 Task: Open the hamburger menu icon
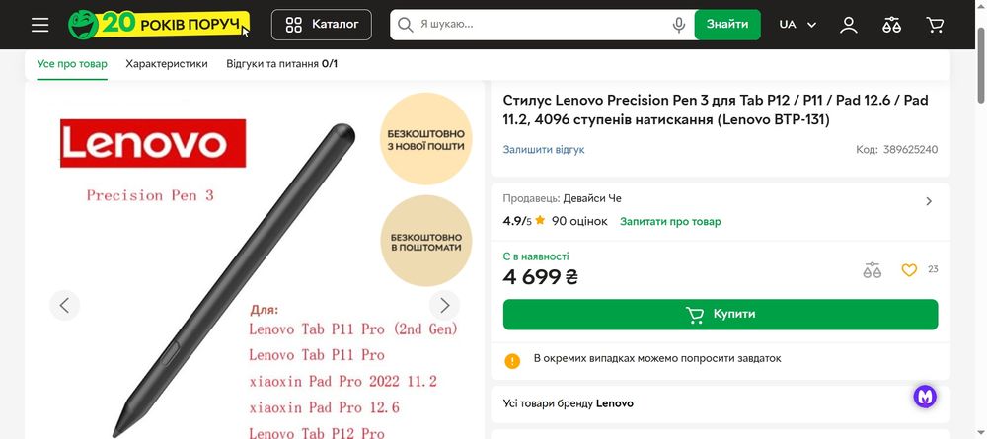click(39, 25)
